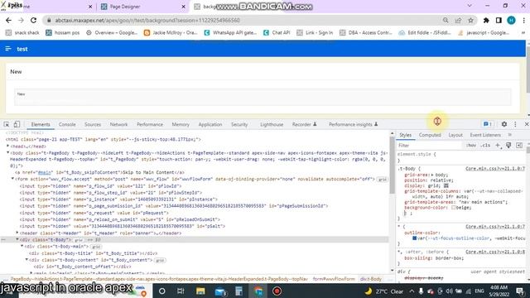Close the DevTools panel

click(527, 124)
